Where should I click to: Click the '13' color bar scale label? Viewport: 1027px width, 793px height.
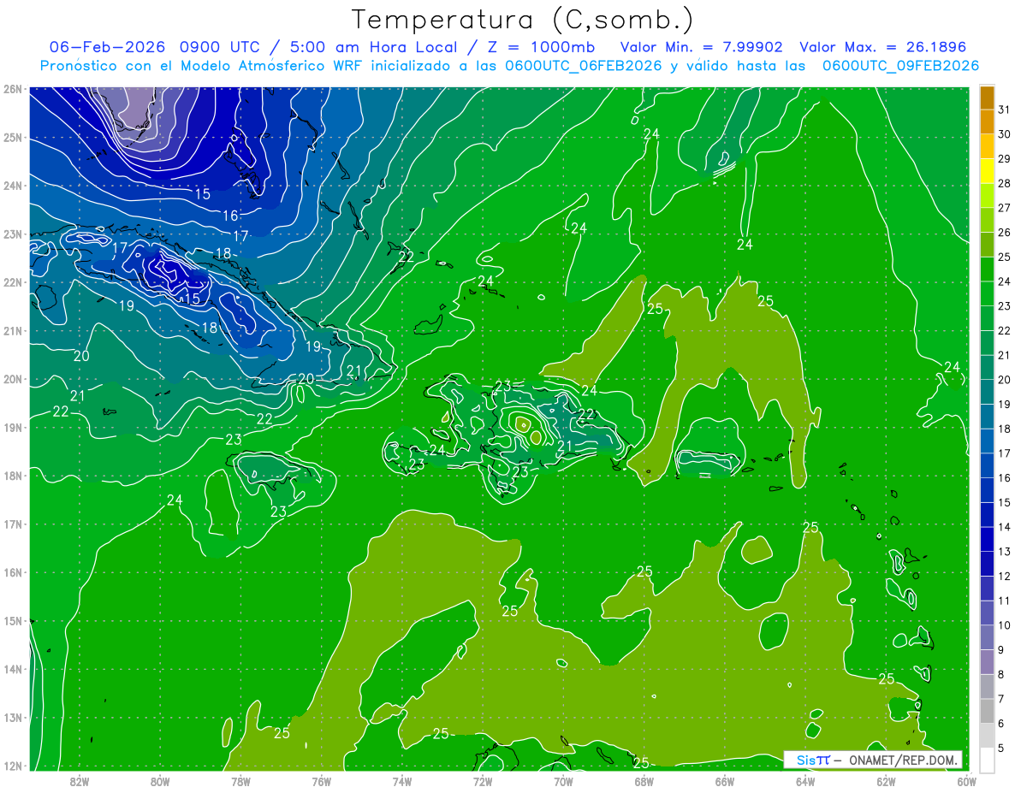[x=1005, y=552]
